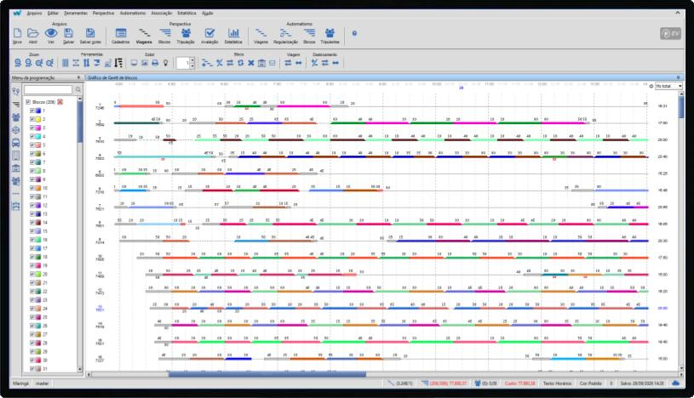Run Automatismo Blocos icon

309,34
